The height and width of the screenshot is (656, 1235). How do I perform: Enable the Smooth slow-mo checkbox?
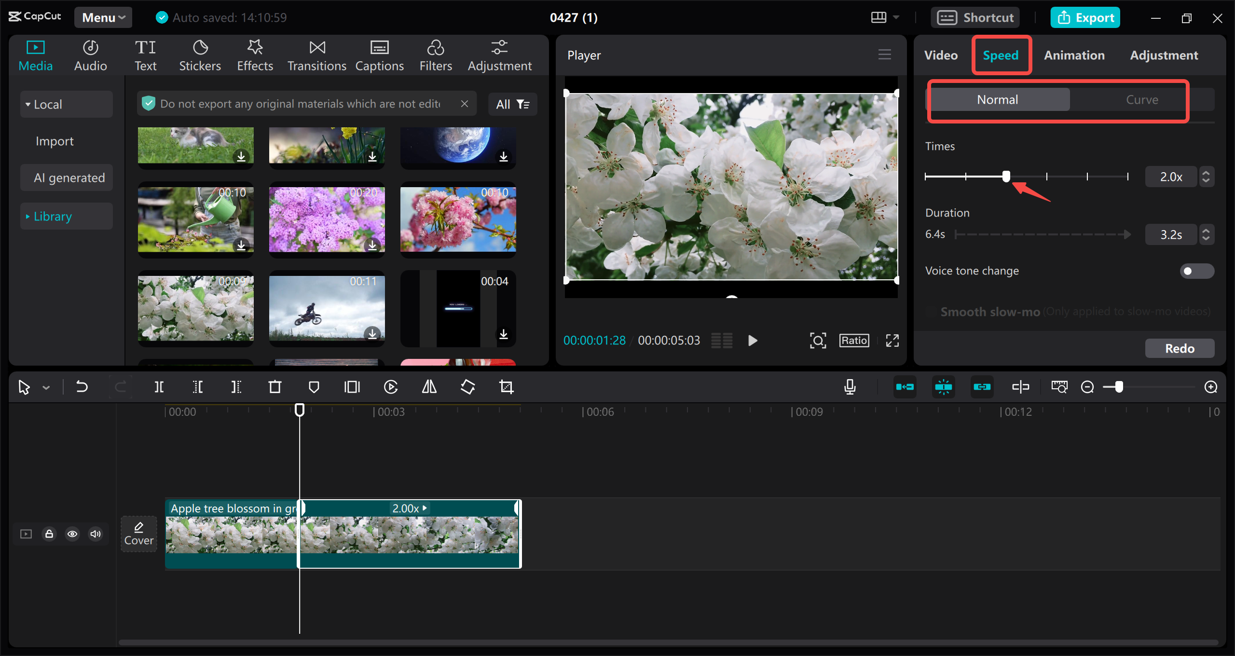pos(932,312)
